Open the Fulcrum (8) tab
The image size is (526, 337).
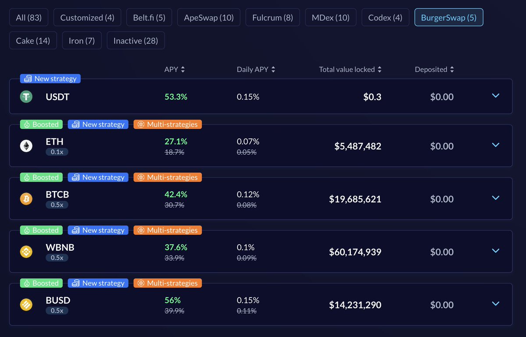(x=273, y=18)
